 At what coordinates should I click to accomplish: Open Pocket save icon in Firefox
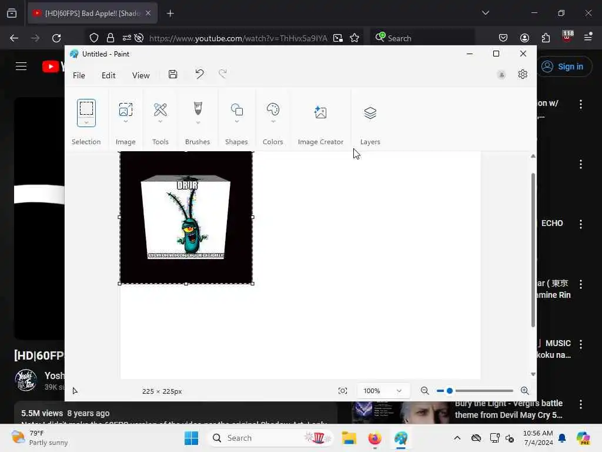[503, 38]
